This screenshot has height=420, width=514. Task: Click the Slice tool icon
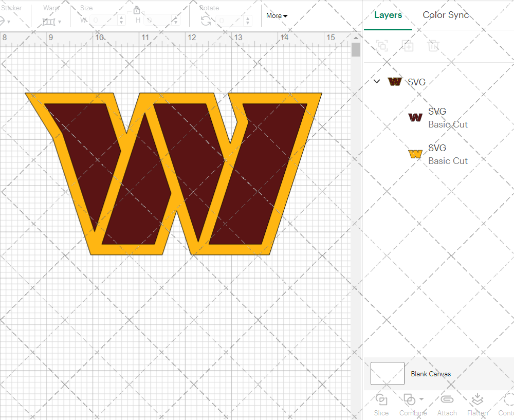click(x=381, y=399)
